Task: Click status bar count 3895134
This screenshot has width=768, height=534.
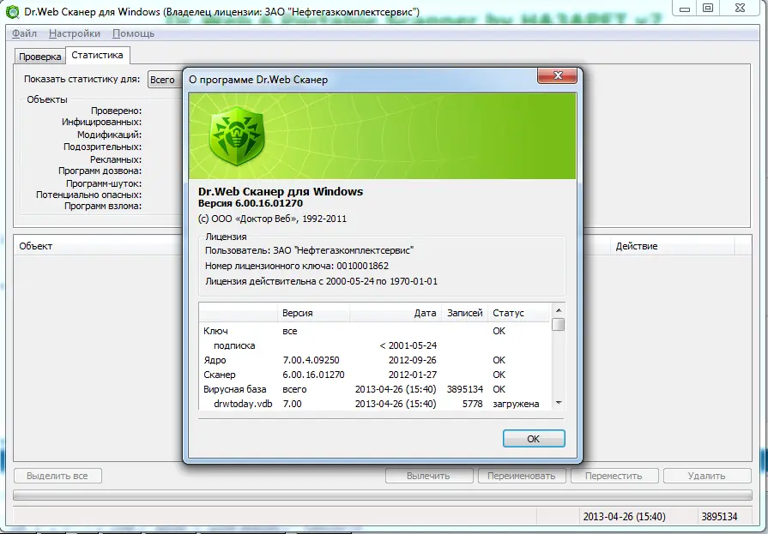Action: 719,516
